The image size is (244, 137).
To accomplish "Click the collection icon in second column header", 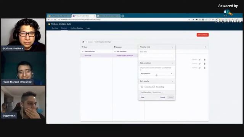I will pyautogui.click(x=115, y=47).
